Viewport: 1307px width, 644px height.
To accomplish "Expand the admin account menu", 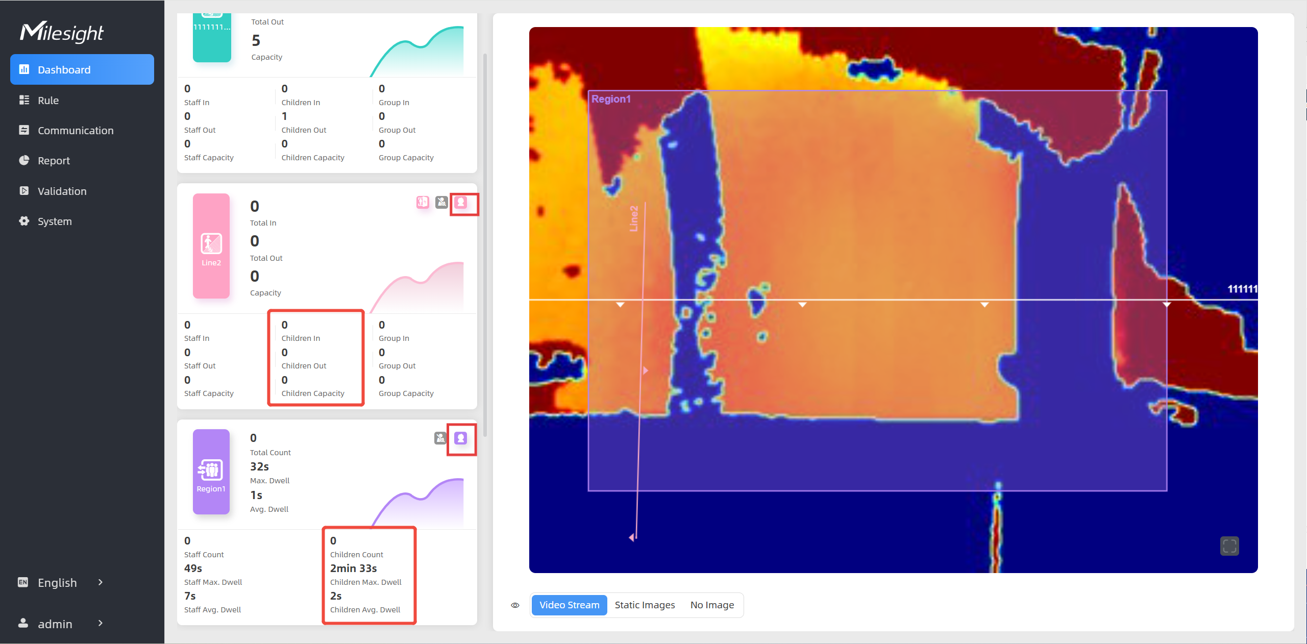I will click(x=55, y=624).
